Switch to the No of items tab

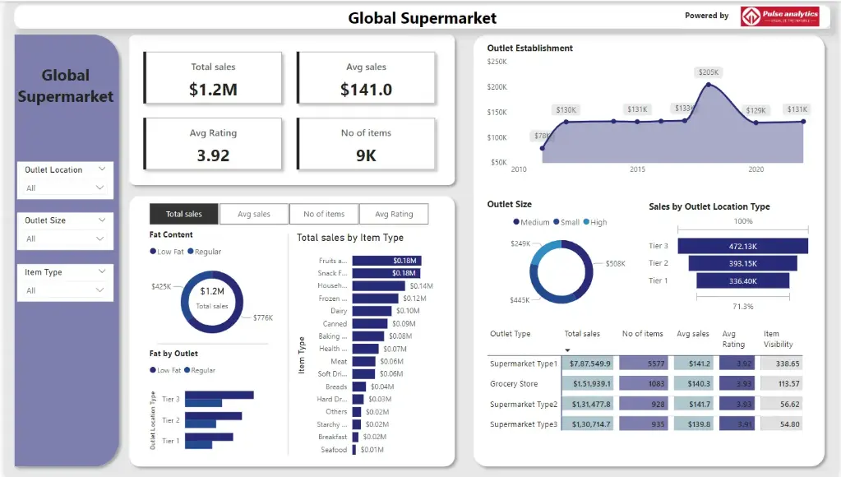click(x=324, y=214)
